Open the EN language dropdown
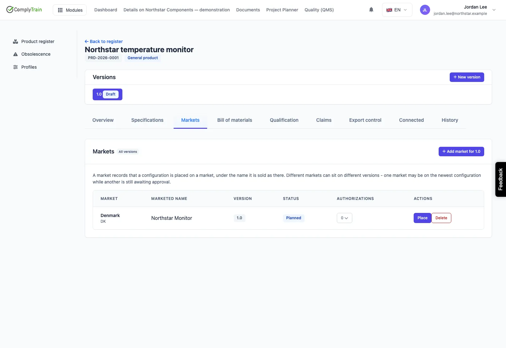506x348 pixels. point(397,10)
